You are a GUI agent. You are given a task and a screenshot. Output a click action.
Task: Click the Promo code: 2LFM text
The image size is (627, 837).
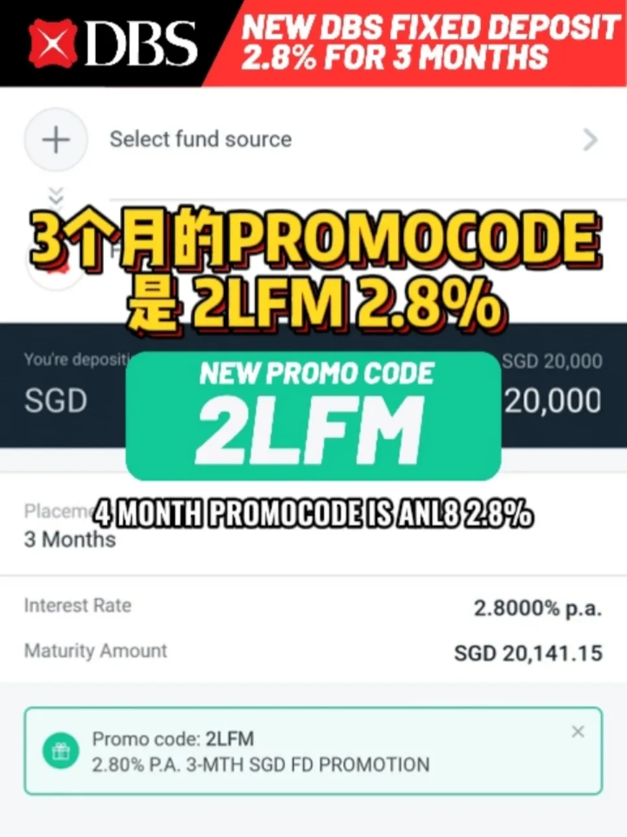tap(173, 739)
